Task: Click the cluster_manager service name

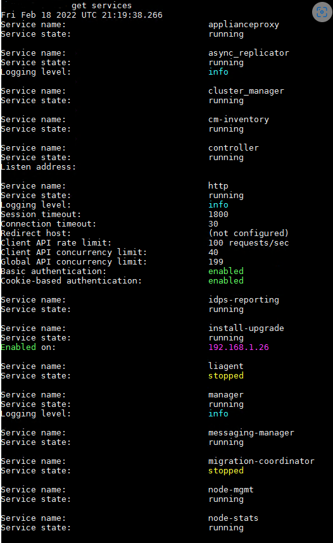Action: pyautogui.click(x=246, y=91)
